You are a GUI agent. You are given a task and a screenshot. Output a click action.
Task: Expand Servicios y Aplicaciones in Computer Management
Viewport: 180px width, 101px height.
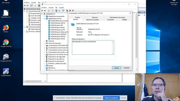click(24, 31)
